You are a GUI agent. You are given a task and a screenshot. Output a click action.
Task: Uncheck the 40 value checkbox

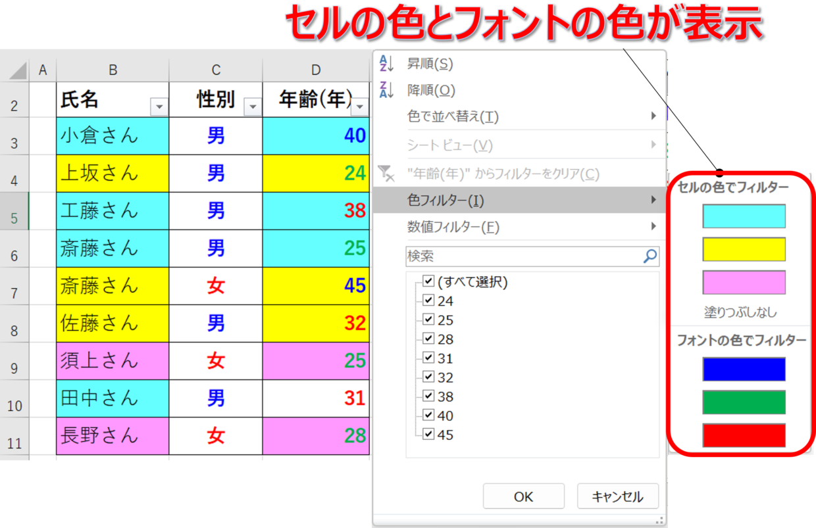[428, 415]
